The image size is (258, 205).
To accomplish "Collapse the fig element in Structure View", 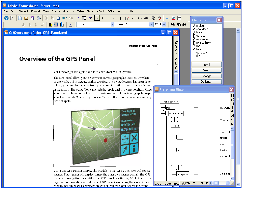I will 172,168.
